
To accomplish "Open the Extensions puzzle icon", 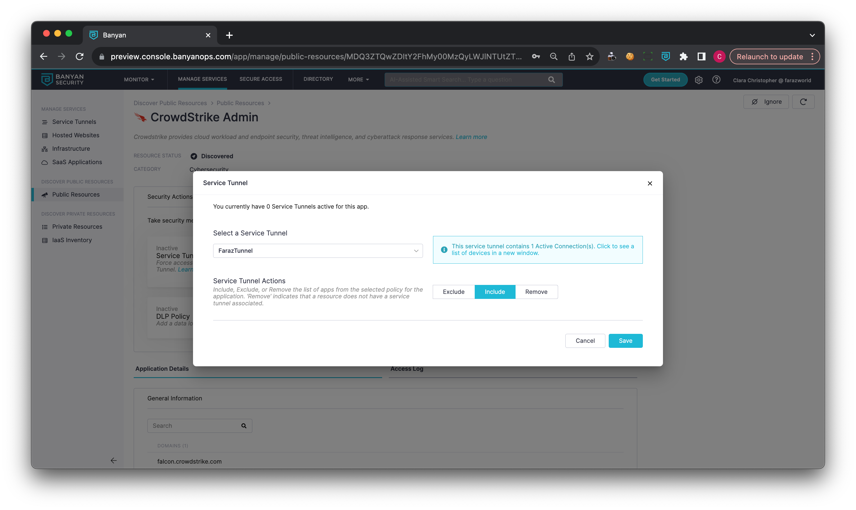I will click(x=683, y=57).
